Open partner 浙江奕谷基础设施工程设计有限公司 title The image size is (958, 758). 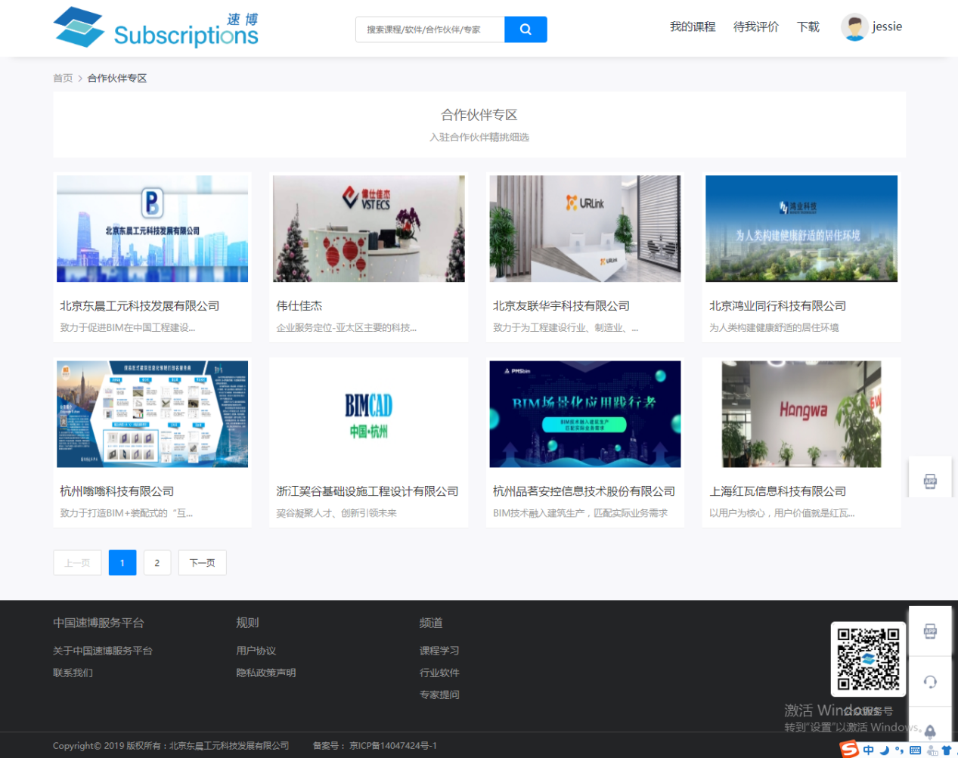click(367, 491)
